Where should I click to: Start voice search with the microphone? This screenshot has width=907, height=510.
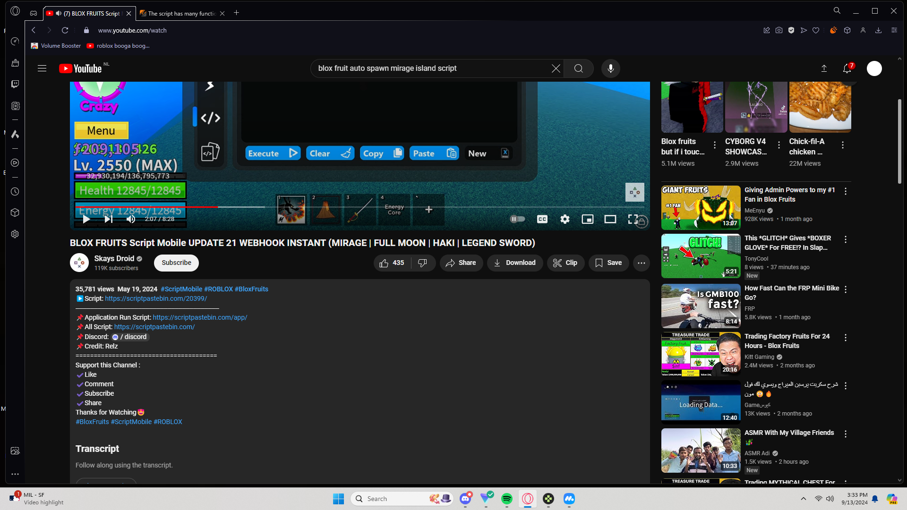click(x=611, y=68)
